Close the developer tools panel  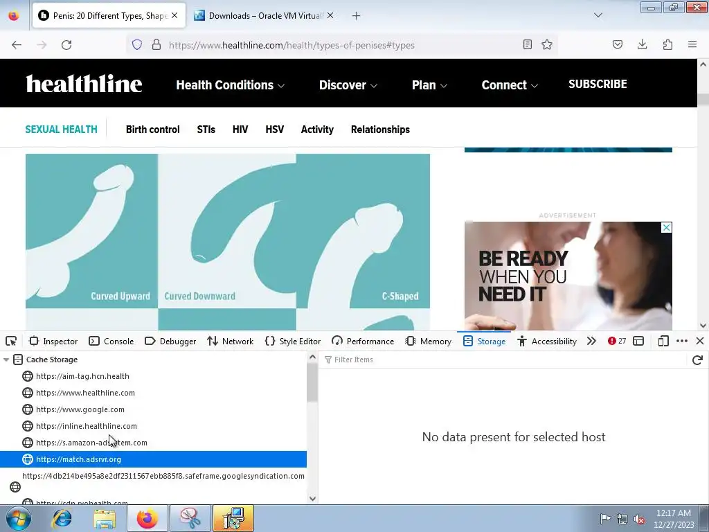point(700,341)
